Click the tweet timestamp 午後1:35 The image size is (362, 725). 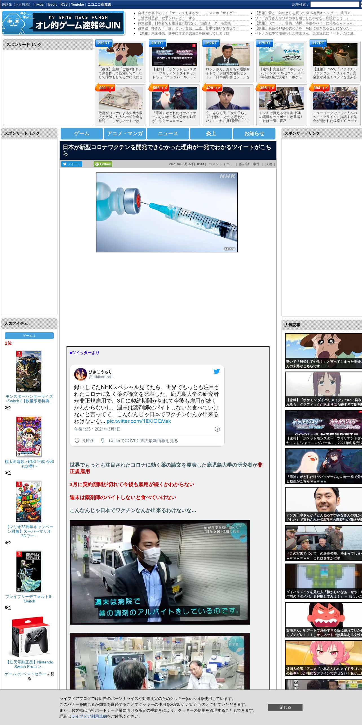[x=97, y=429]
